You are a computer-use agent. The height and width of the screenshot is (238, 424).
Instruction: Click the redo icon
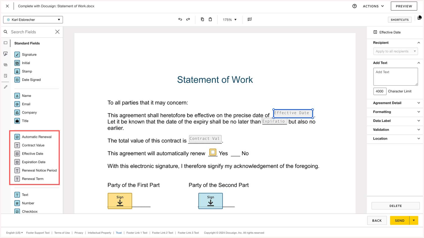tap(188, 19)
